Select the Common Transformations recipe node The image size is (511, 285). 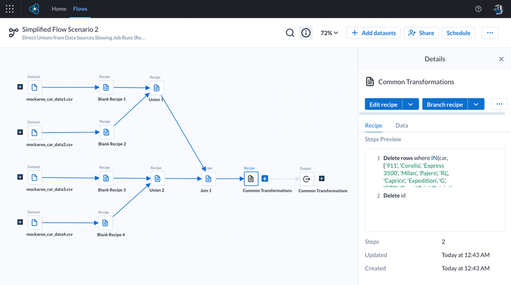(x=251, y=179)
